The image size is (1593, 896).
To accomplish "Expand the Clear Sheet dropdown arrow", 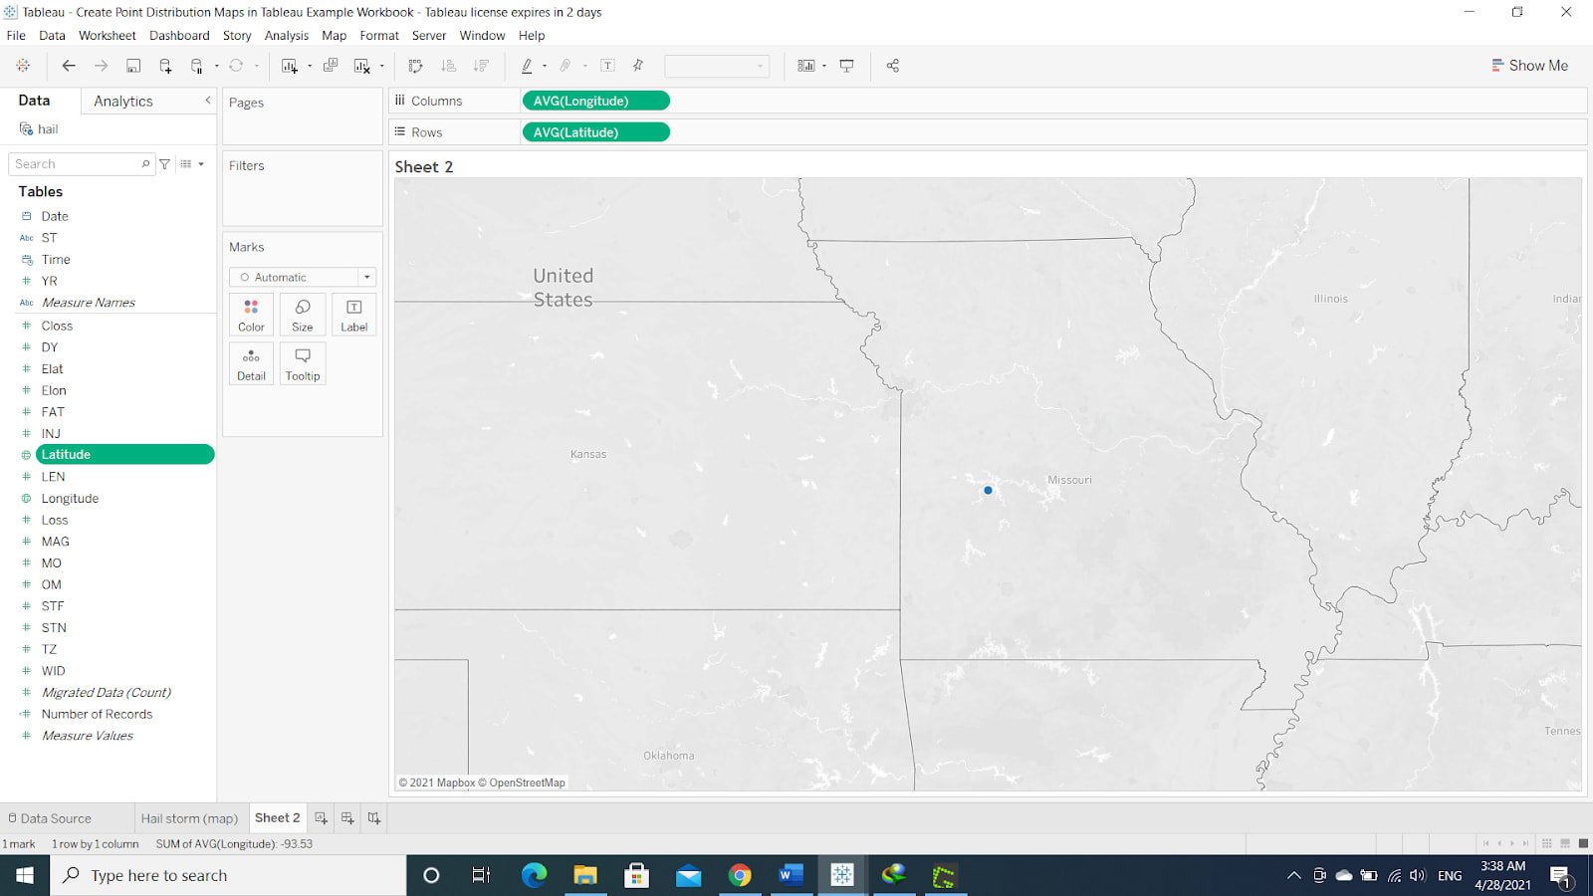I will tap(382, 66).
